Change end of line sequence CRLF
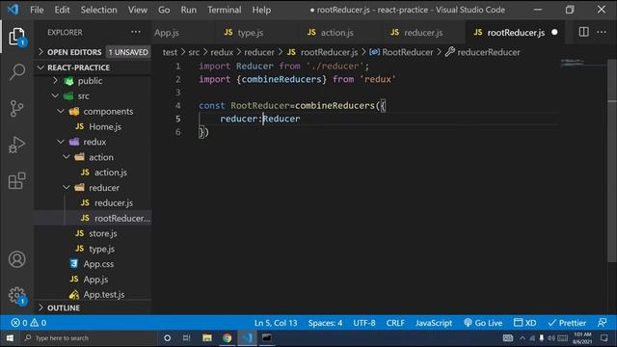This screenshot has height=347, width=617. [395, 323]
